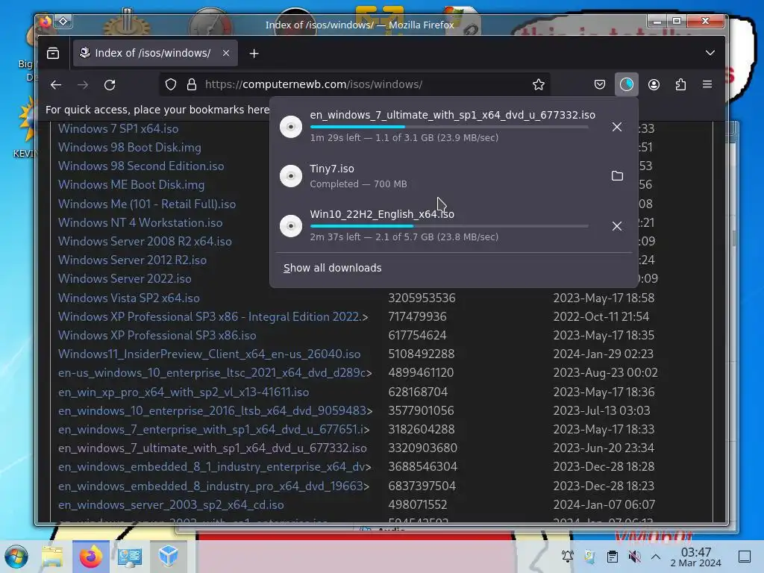
Task: Open a new tab with the plus button
Action: click(x=254, y=53)
